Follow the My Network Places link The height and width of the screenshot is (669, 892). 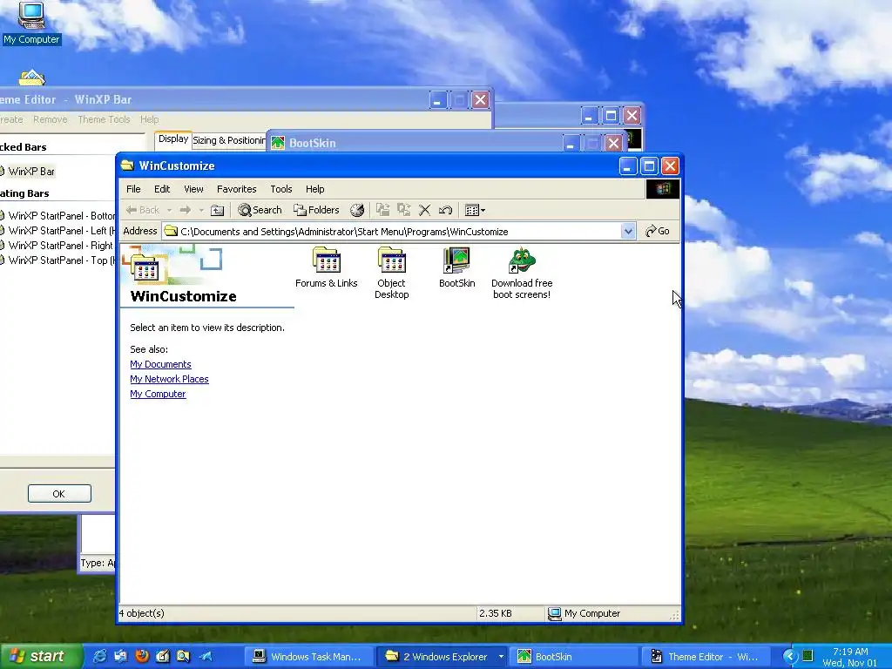tap(169, 379)
